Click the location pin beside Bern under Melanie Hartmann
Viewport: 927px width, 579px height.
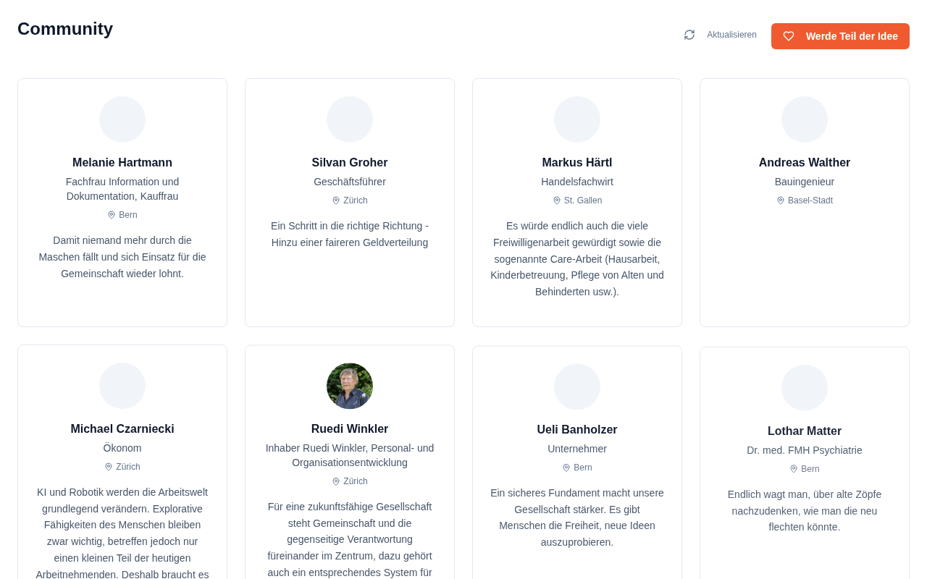(112, 215)
